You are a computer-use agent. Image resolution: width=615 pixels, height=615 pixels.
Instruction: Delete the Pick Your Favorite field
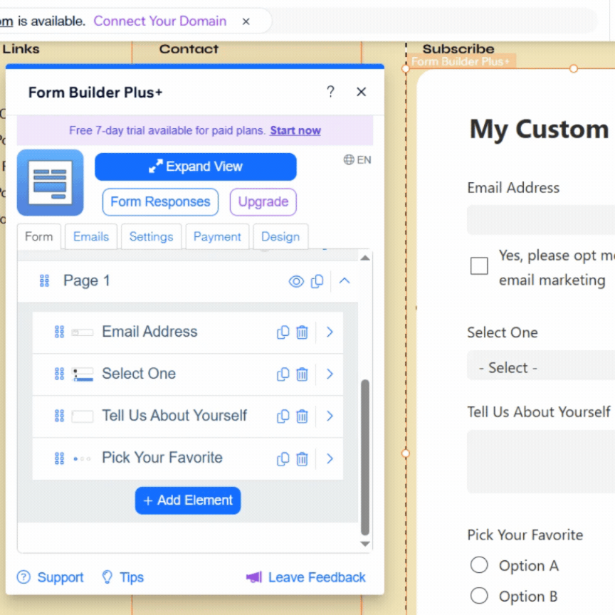[302, 458]
